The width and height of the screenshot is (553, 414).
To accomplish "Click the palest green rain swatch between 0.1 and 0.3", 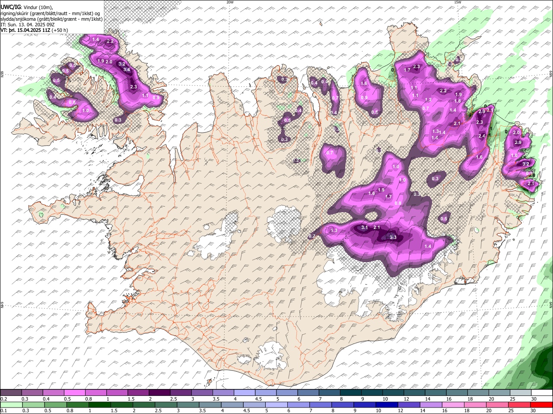I will (x=11, y=405).
